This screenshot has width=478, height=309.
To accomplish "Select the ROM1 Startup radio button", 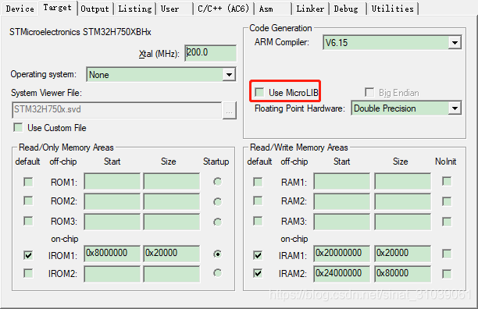I will point(218,182).
